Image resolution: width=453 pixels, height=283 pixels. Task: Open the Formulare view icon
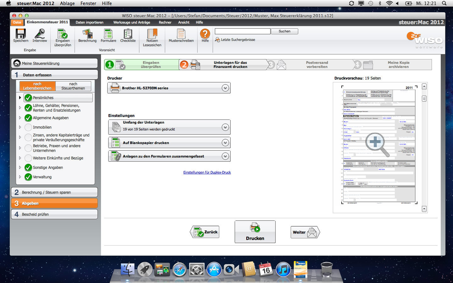[108, 34]
